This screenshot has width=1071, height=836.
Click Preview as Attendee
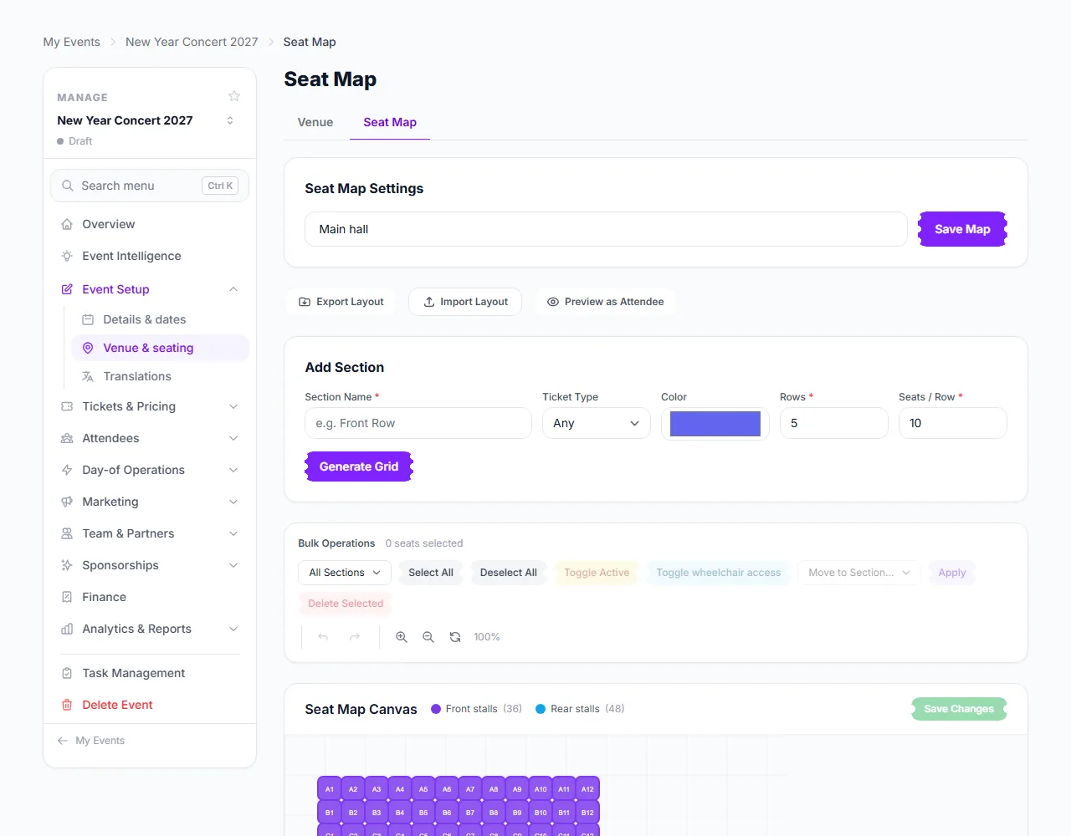pyautogui.click(x=606, y=302)
